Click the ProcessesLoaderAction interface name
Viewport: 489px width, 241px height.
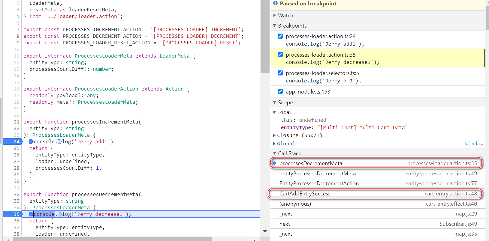[107, 89]
